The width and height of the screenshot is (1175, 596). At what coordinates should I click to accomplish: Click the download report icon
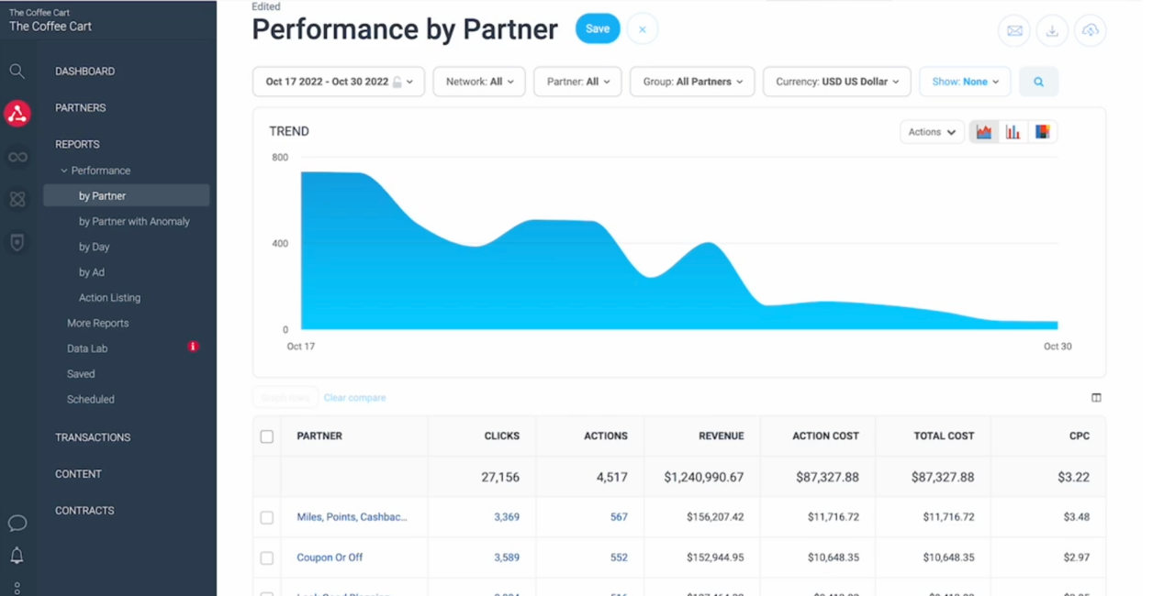[1052, 30]
